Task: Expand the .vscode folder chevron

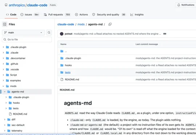Action: coord(3,69)
